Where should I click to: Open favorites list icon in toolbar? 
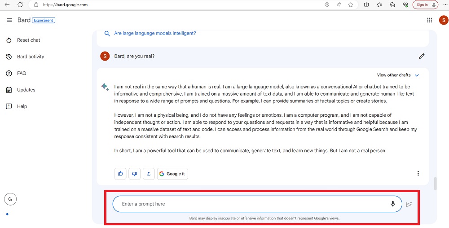(x=379, y=4)
